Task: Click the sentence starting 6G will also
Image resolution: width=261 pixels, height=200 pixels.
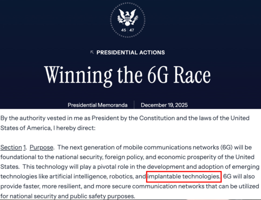Action: [x=130, y=186]
